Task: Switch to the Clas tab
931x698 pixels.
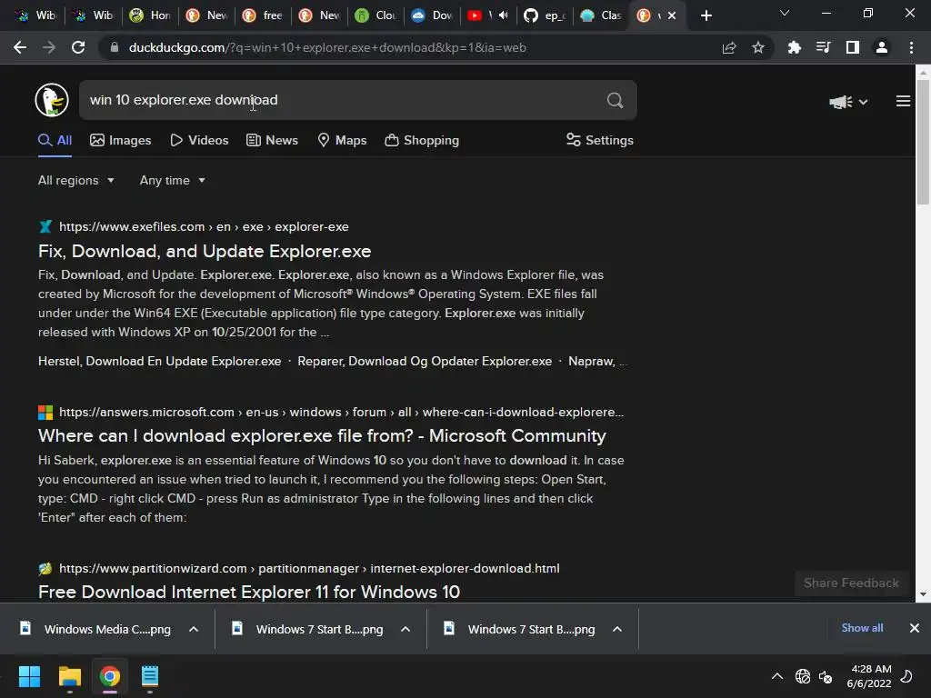Action: tap(602, 15)
